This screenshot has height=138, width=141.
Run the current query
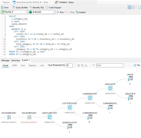pyautogui.click(x=60, y=12)
